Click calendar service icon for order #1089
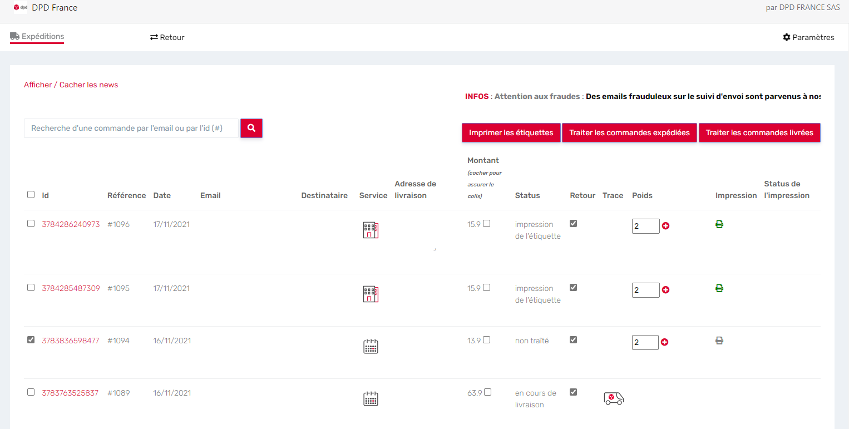 pyautogui.click(x=371, y=398)
